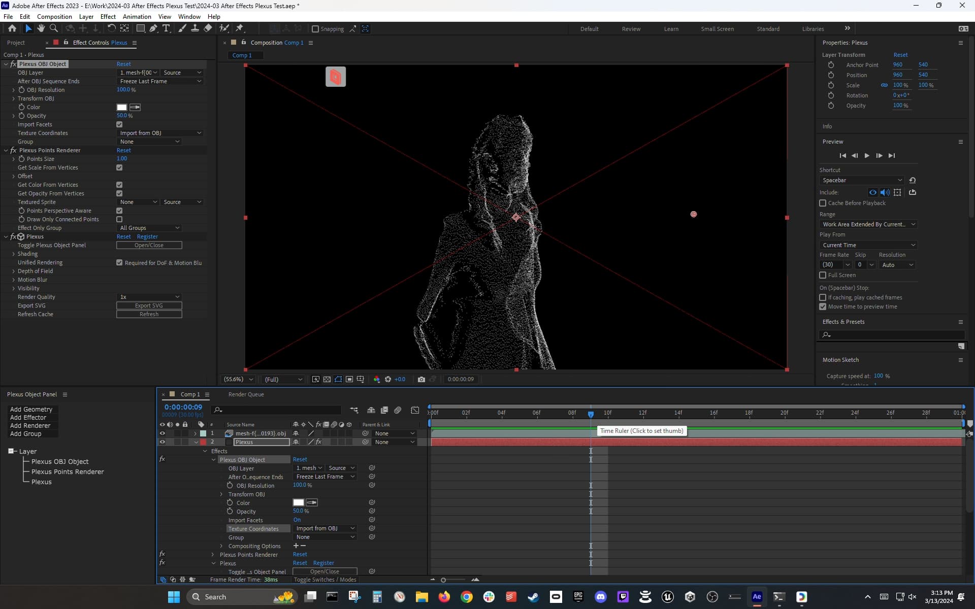975x609 pixels.
Task: Open the Render Quality dropdown
Action: (149, 297)
